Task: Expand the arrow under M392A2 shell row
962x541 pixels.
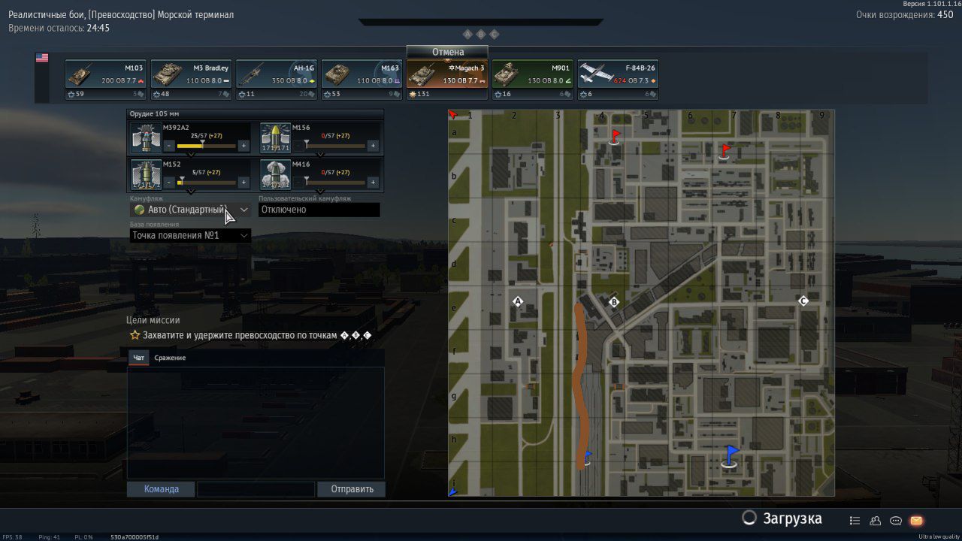Action: tap(191, 155)
